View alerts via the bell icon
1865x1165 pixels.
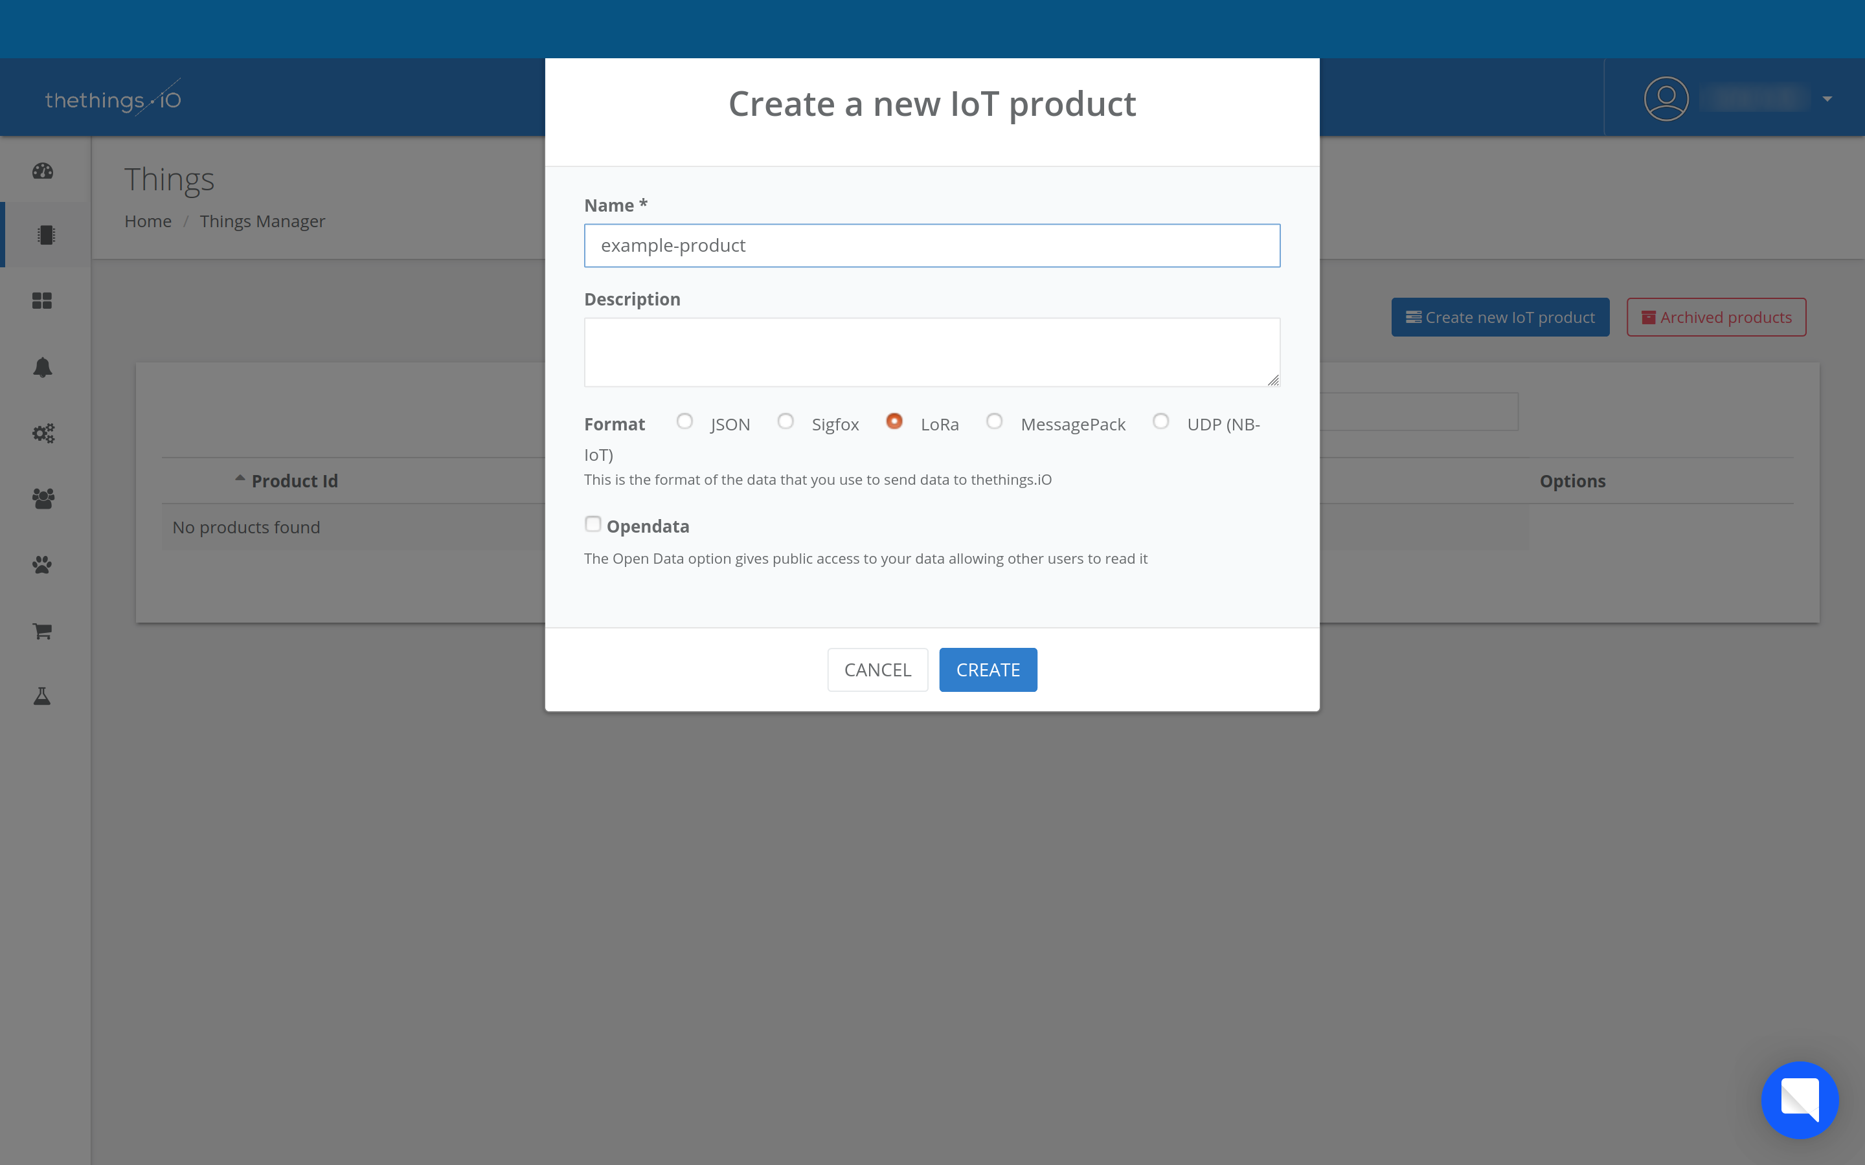[x=43, y=367]
